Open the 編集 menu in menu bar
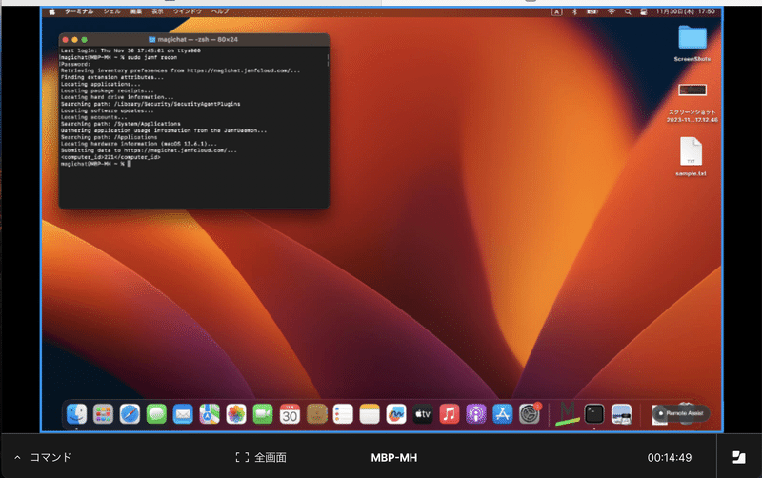Viewport: 762px width, 478px height. 136,11
